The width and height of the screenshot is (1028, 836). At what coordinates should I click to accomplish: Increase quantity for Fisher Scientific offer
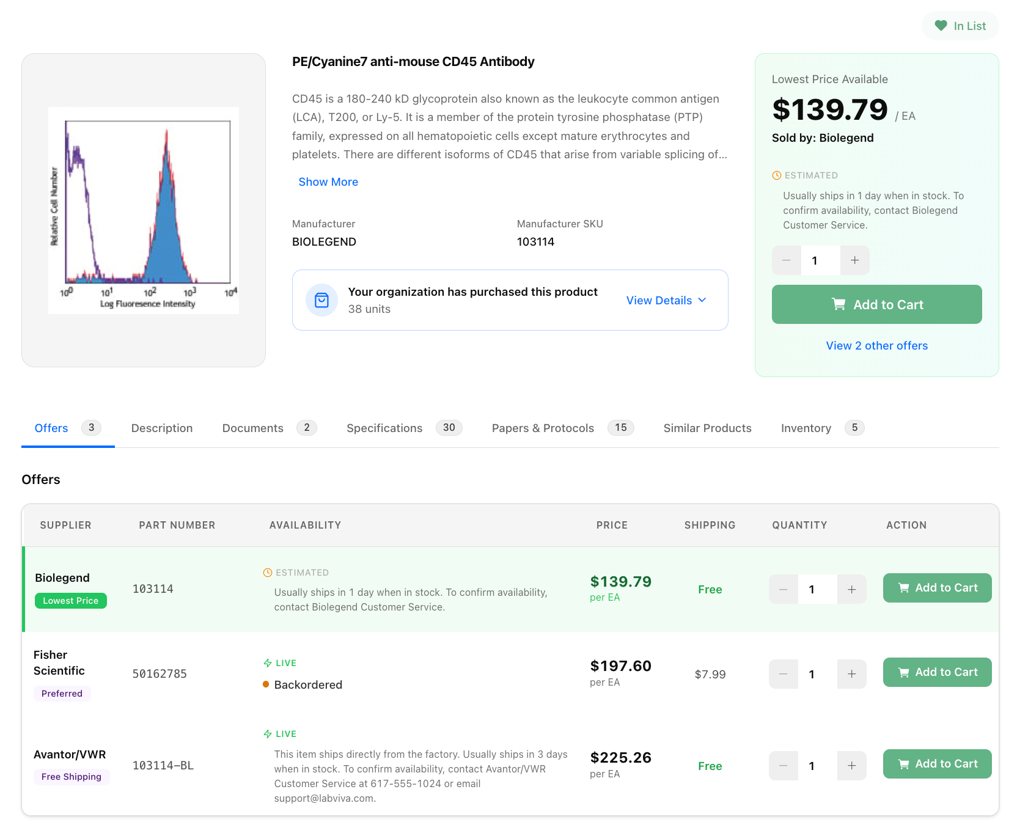tap(852, 674)
